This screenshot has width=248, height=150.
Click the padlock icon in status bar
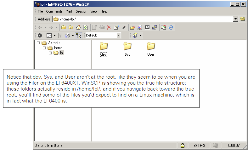[182, 145]
